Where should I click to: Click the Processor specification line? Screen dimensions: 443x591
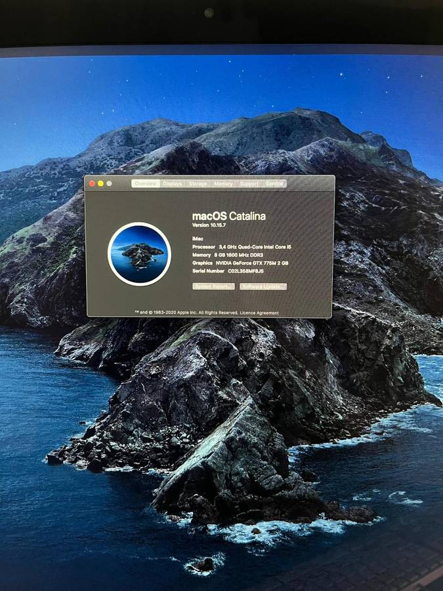pos(241,246)
